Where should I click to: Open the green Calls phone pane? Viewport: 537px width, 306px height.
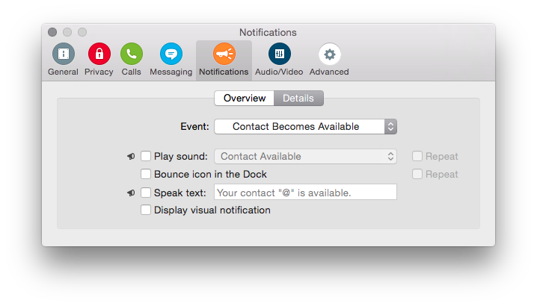coord(132,60)
